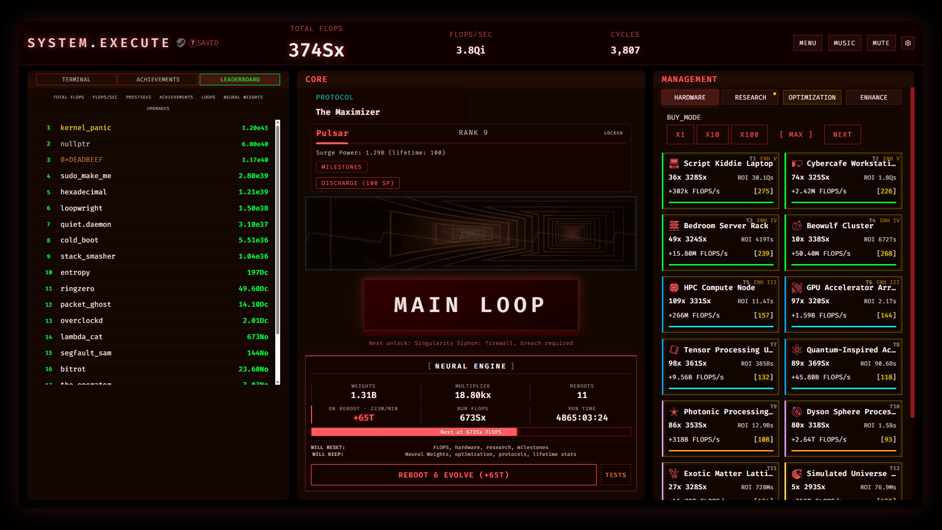Toggle MUTE in the top bar
Viewport: 942px width, 530px height.
click(881, 43)
